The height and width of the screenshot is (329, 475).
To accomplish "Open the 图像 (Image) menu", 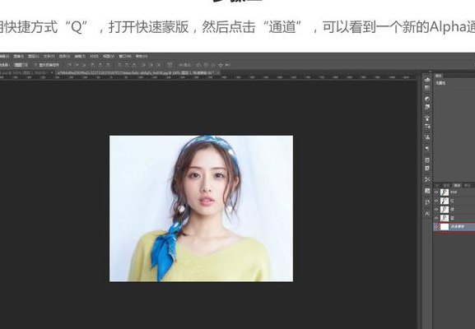I will 18,56.
